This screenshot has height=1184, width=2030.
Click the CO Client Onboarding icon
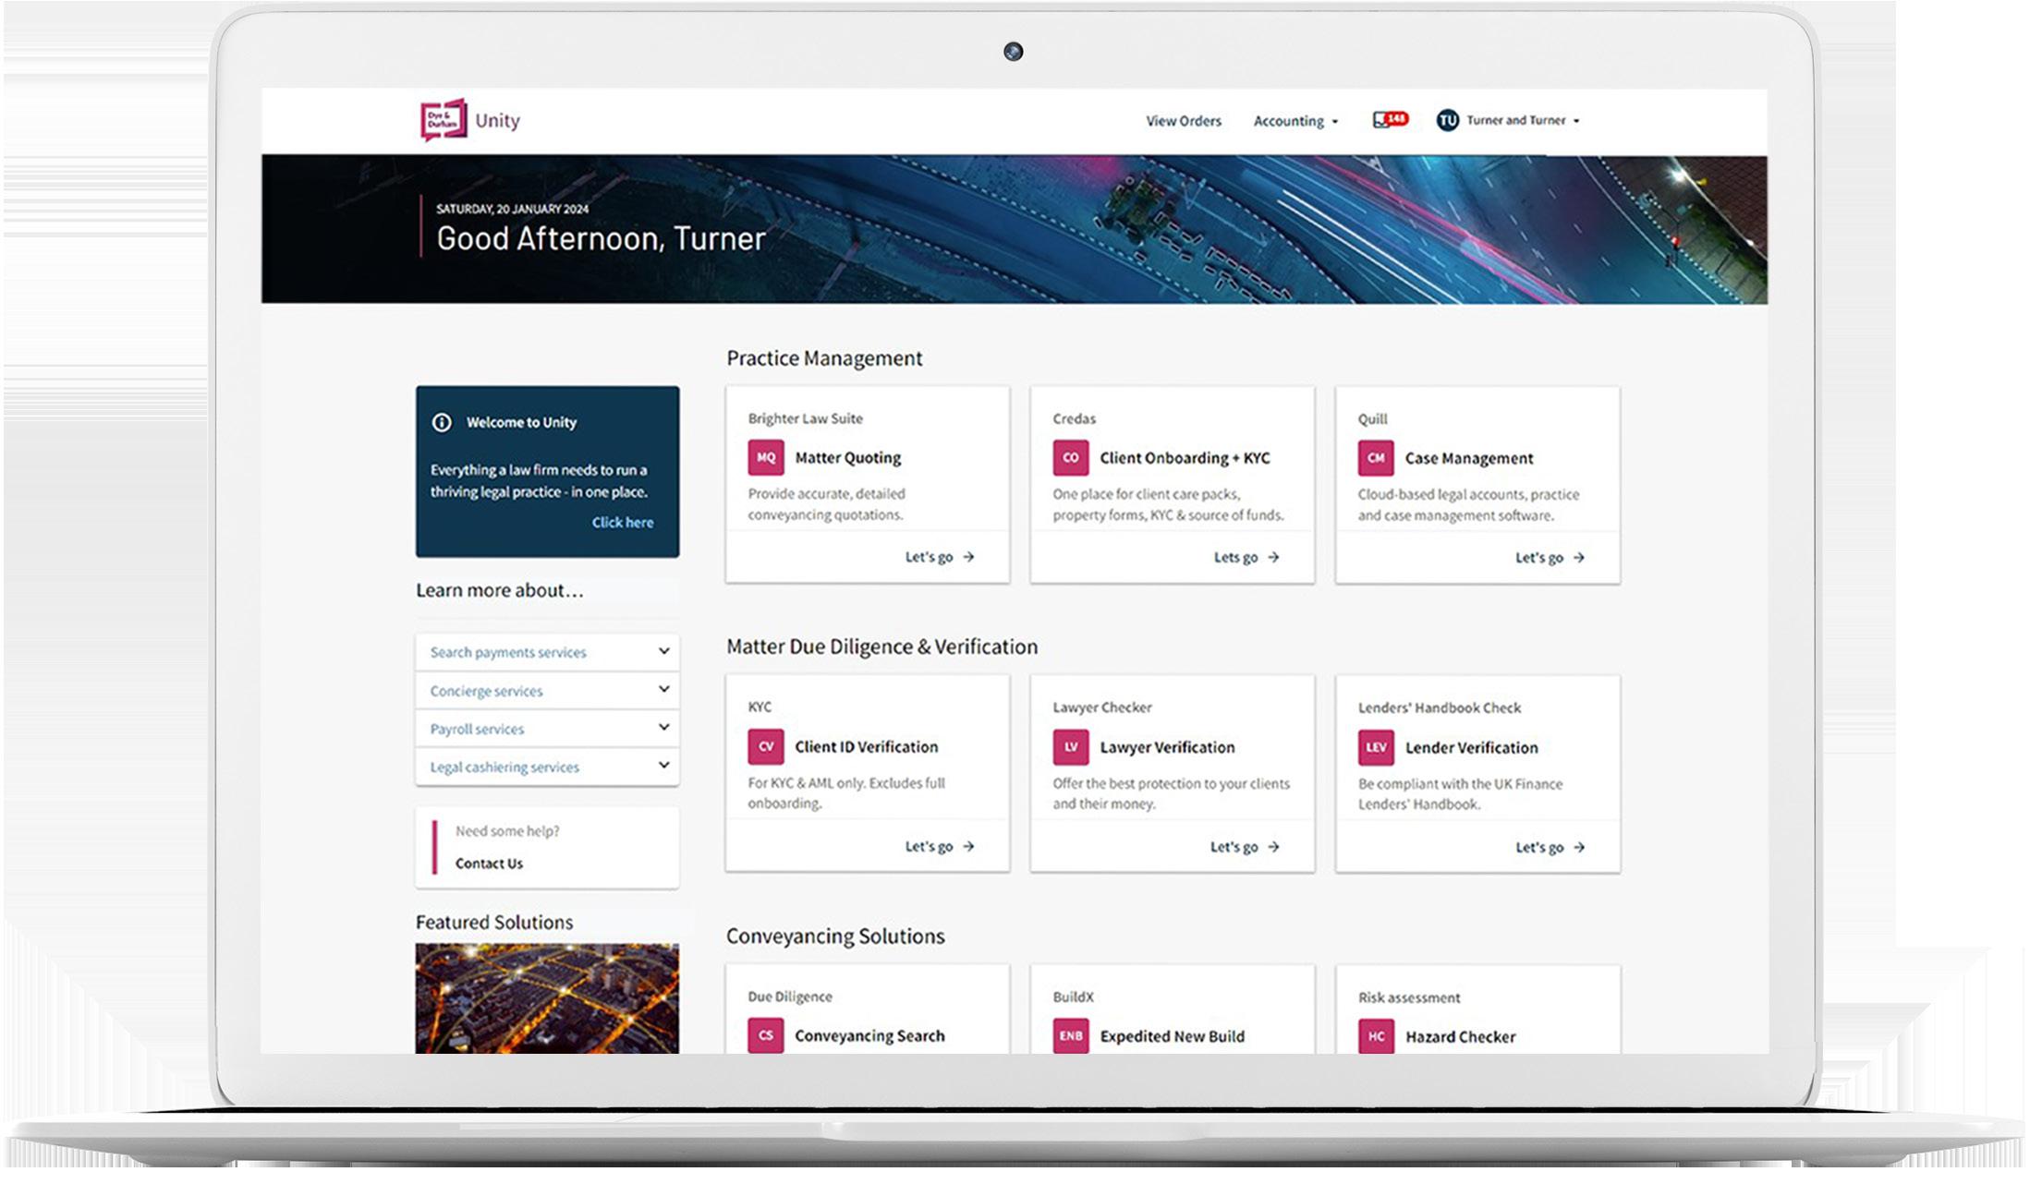click(x=1070, y=457)
